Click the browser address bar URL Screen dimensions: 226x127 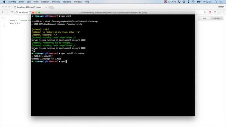point(25,12)
